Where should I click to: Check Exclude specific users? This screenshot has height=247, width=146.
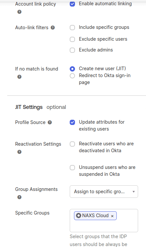(x=72, y=39)
